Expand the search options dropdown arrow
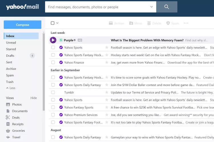This screenshot has height=142, width=214. click(x=151, y=7)
